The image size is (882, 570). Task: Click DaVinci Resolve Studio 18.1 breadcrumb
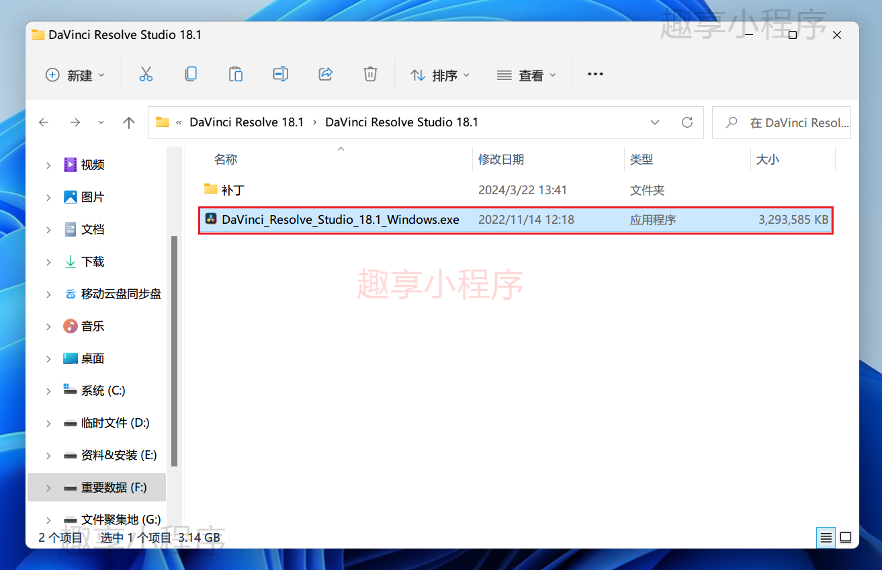point(402,122)
